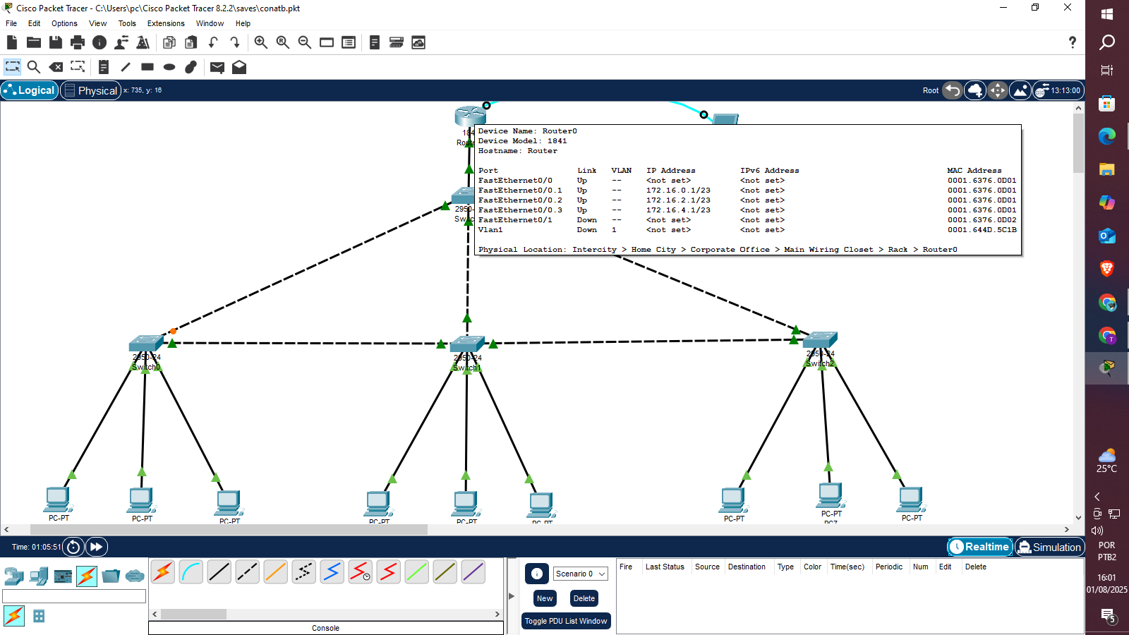The width and height of the screenshot is (1129, 635).
Task: Select the copper cross-over dashed cable
Action: (x=248, y=572)
